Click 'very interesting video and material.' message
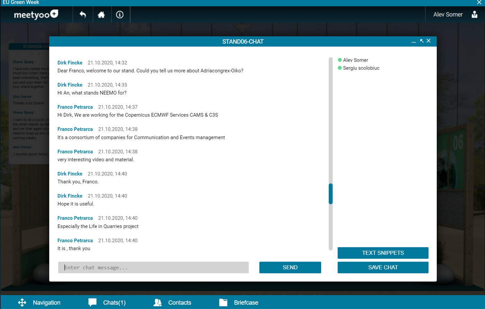Viewport: 485px width, 309px height. click(x=96, y=160)
